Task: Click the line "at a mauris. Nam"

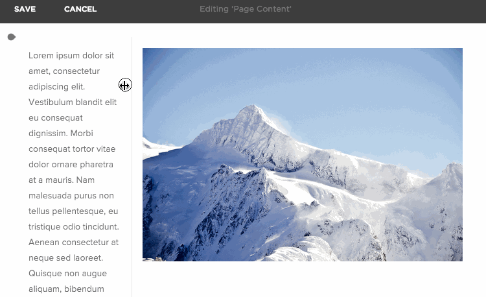Action: click(x=62, y=180)
